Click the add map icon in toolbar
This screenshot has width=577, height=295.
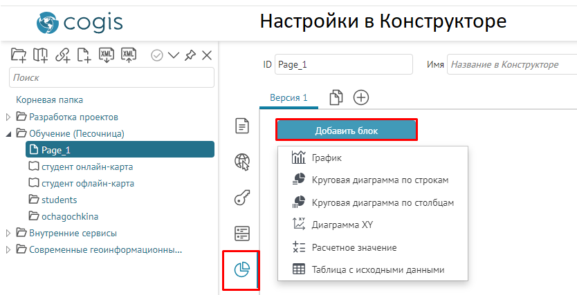[x=41, y=55]
